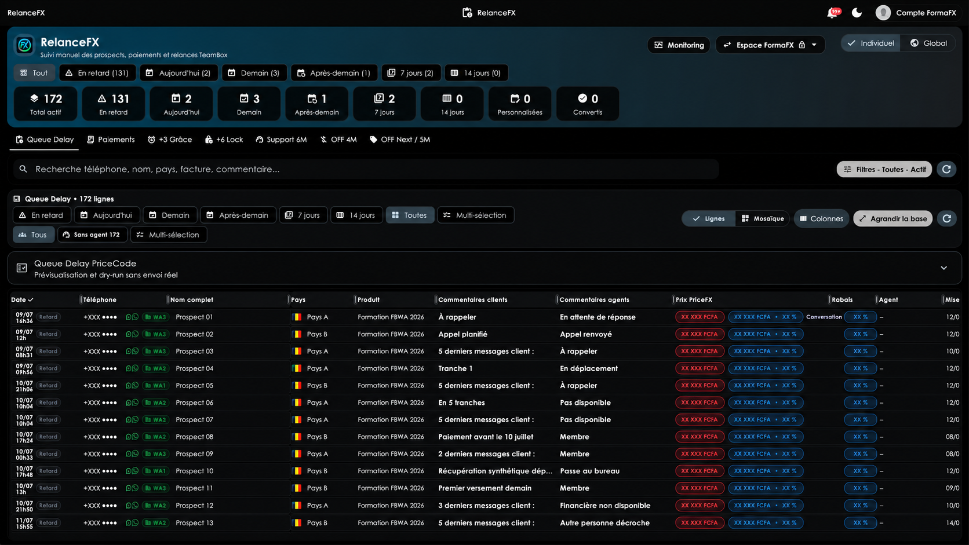Switch to Lignes view
Image resolution: width=969 pixels, height=545 pixels.
click(709, 218)
